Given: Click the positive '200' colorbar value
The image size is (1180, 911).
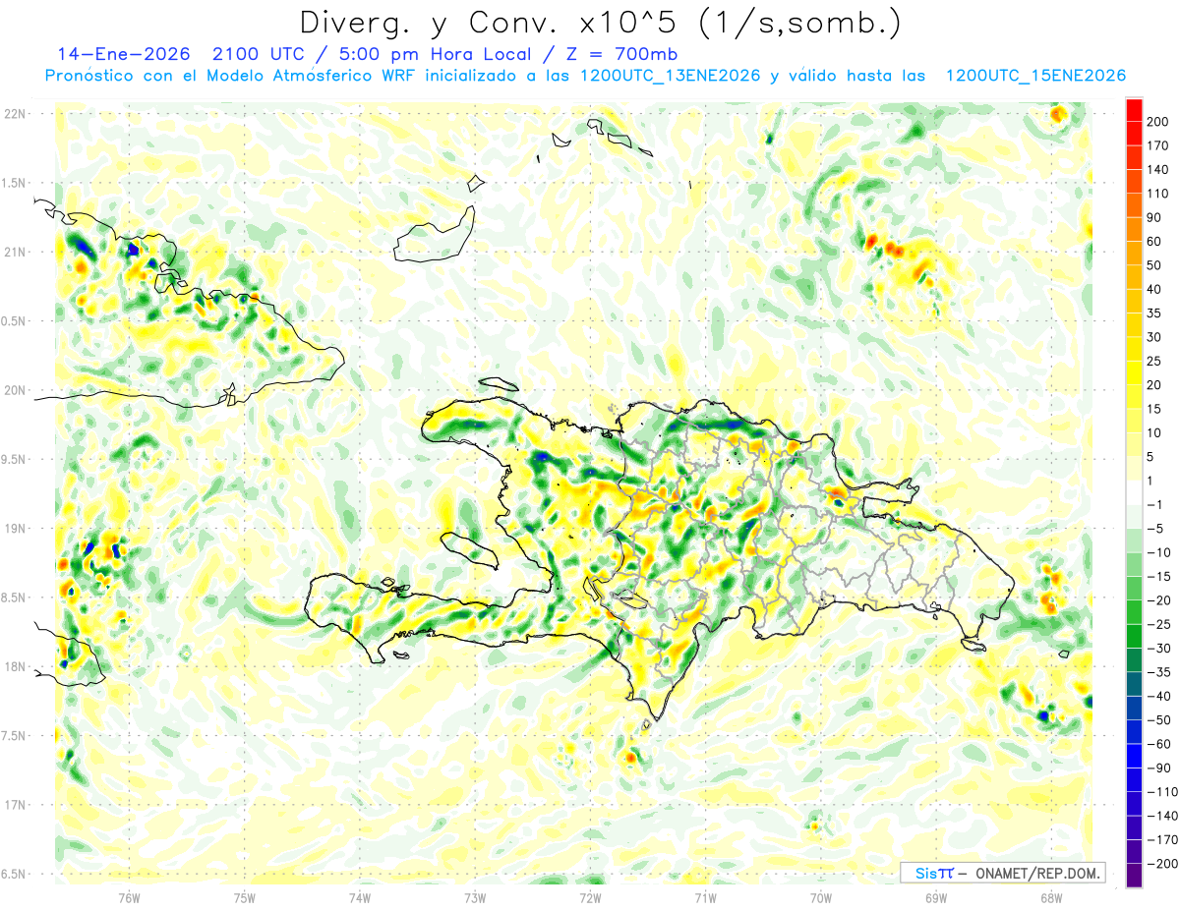Looking at the screenshot, I should tap(1159, 122).
